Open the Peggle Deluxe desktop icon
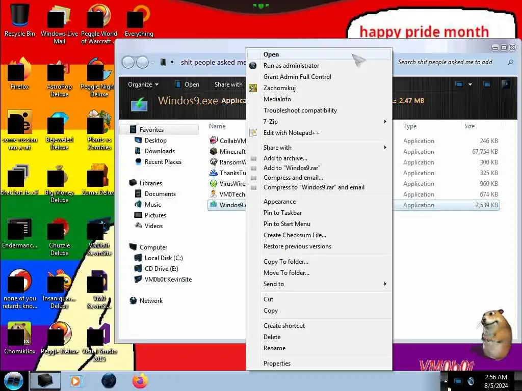The image size is (522, 391). click(x=59, y=338)
